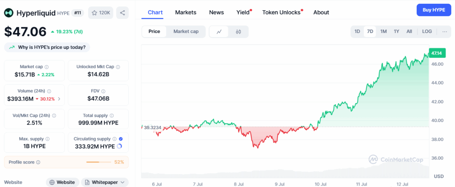
Task: Open more chart options ellipsis
Action: pos(444,31)
